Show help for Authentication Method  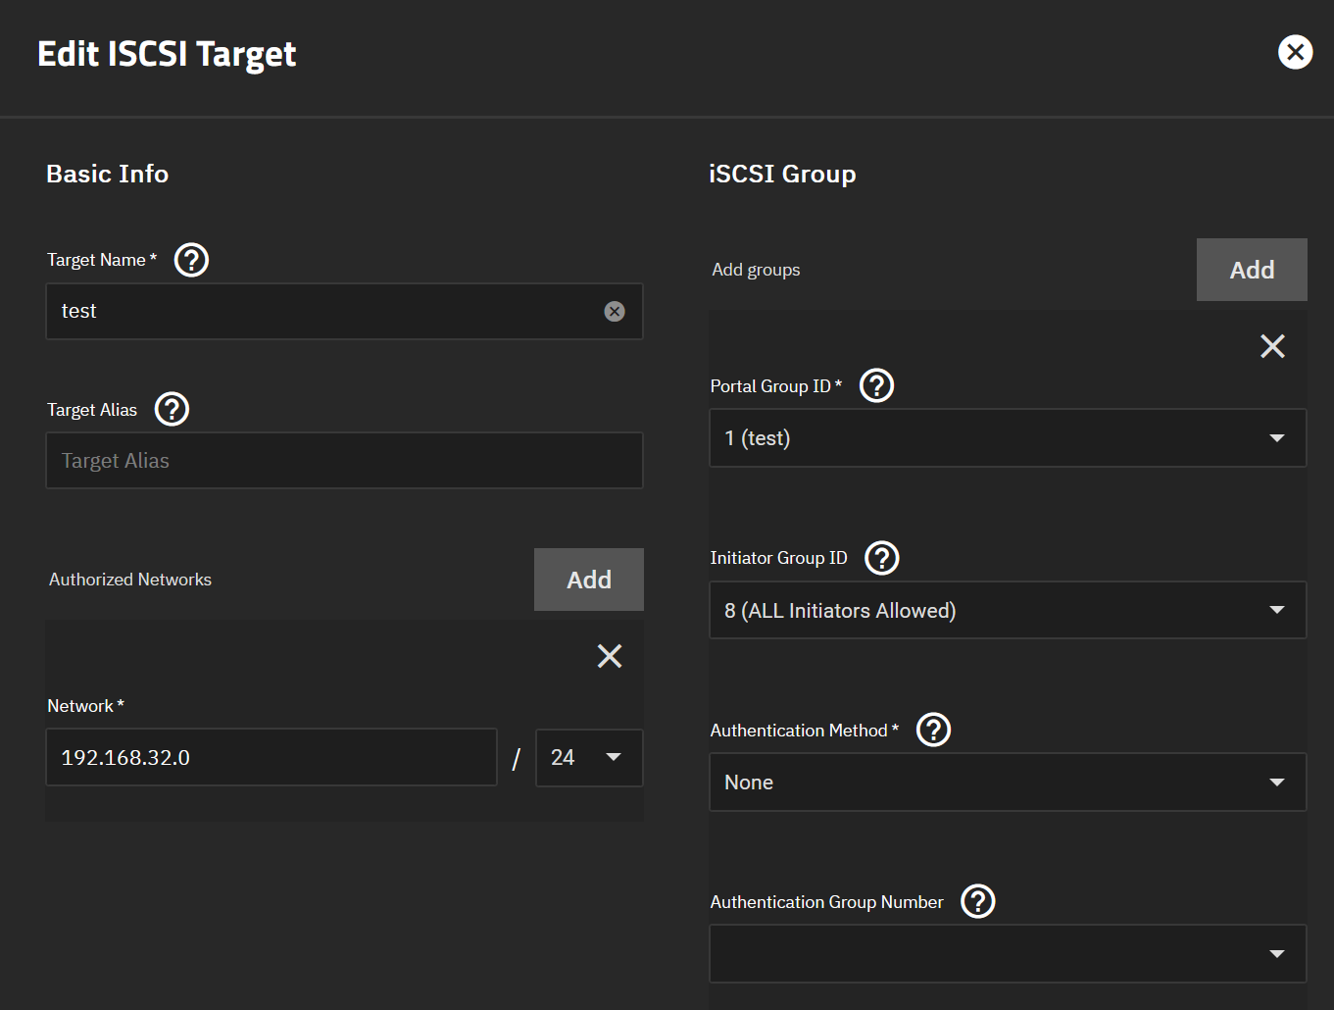[x=933, y=730]
